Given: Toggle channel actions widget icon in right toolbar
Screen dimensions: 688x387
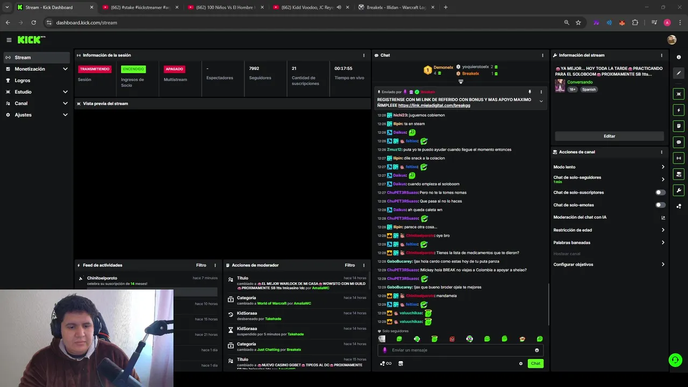Looking at the screenshot, I should pos(678,174).
